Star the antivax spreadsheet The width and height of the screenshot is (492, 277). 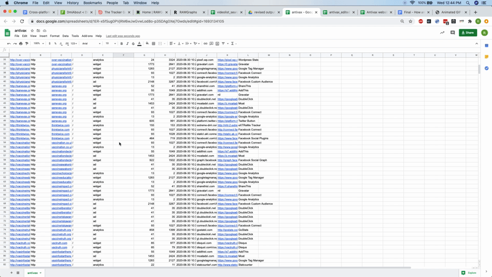point(33,30)
